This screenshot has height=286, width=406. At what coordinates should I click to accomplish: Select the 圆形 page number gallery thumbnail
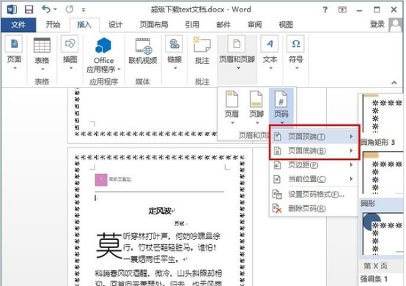click(x=383, y=234)
